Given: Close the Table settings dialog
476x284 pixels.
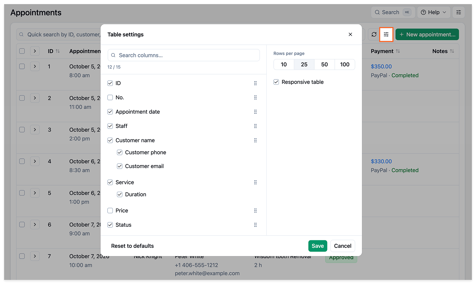Looking at the screenshot, I should pos(350,34).
